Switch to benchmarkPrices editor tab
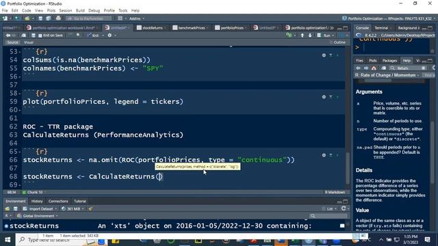 tap(192, 28)
